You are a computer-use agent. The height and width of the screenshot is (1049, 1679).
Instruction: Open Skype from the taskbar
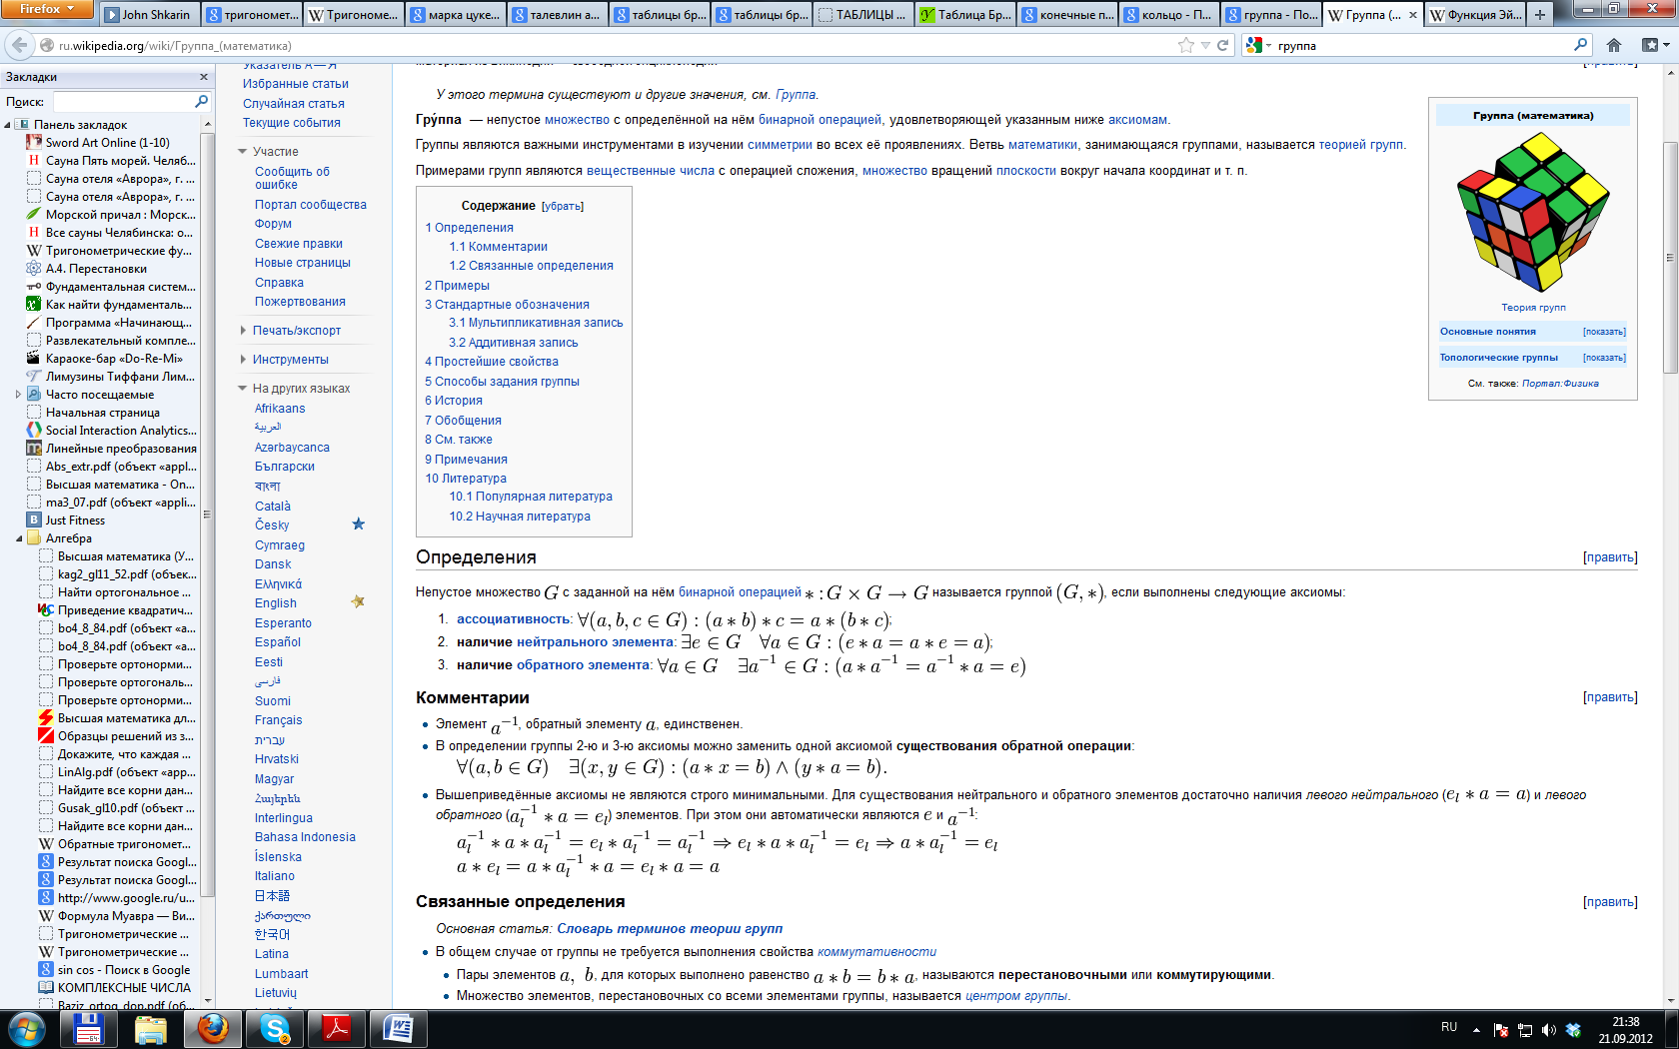point(275,1029)
